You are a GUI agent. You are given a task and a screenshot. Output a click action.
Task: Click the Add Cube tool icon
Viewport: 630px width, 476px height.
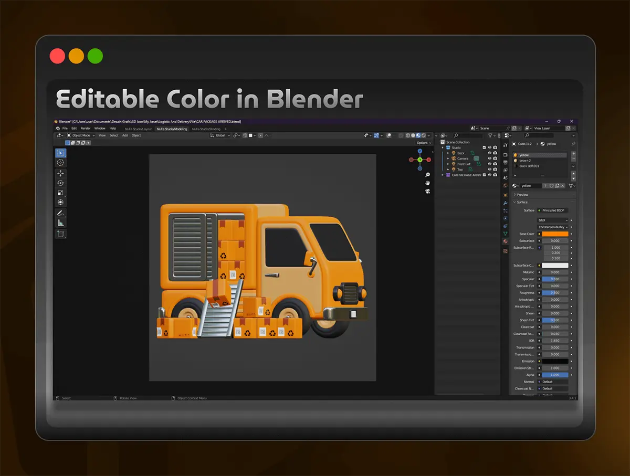(61, 234)
